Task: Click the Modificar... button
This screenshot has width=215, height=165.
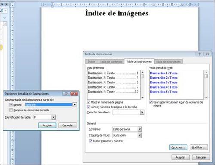Action: 199,147
